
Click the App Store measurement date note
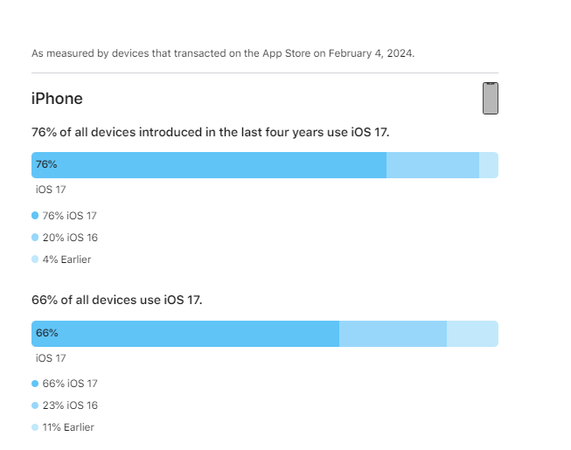point(223,53)
